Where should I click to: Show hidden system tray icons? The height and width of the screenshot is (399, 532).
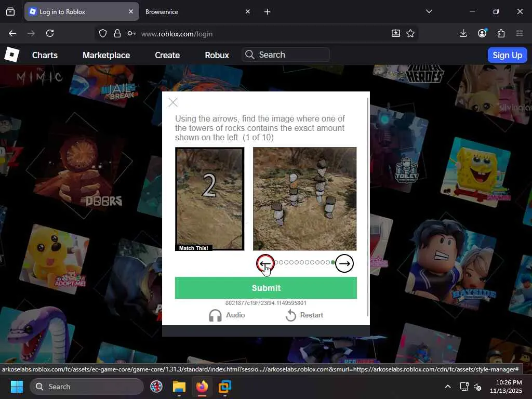tap(447, 387)
